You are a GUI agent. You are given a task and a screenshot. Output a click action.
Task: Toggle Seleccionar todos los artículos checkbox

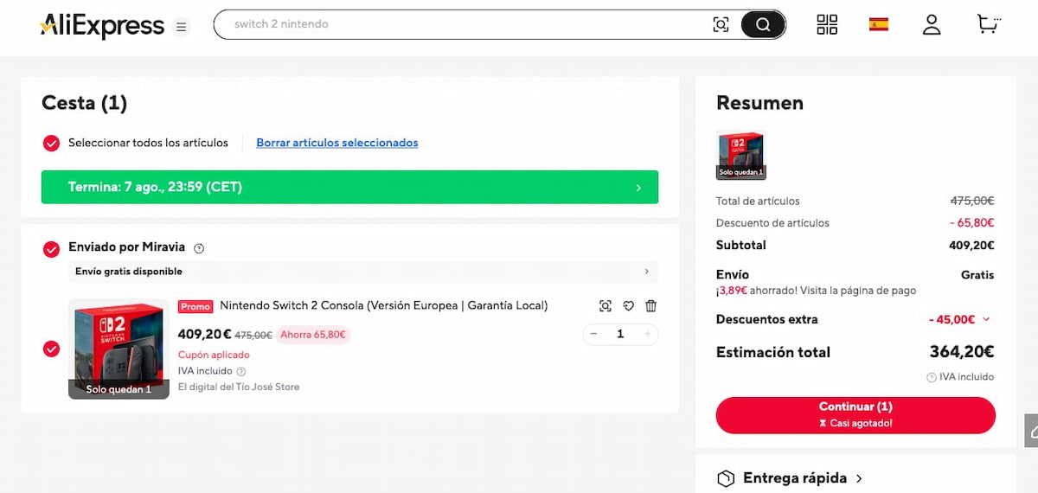(51, 143)
